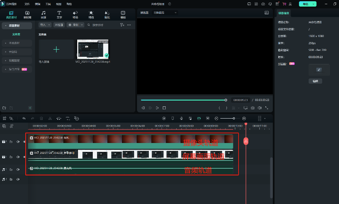Screen dimensions: 339x204
Task: Mute the screen recording video track
Action: coord(18,157)
